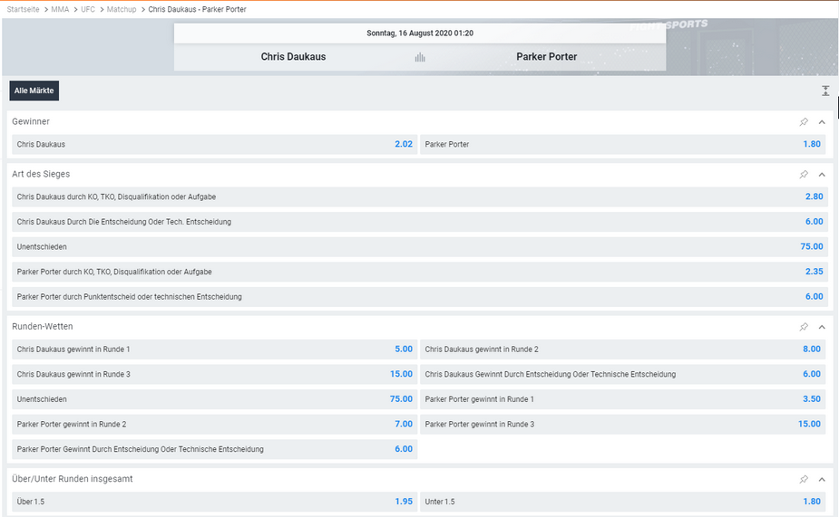Collapse the Gewinner section
The height and width of the screenshot is (517, 839).
[x=822, y=122]
